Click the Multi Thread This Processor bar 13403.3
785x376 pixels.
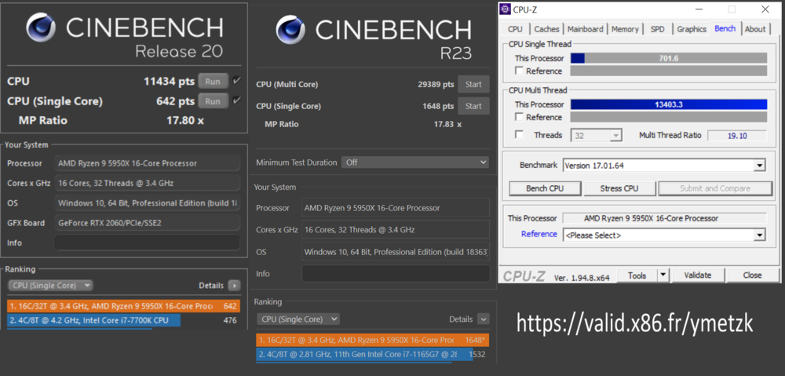point(668,104)
